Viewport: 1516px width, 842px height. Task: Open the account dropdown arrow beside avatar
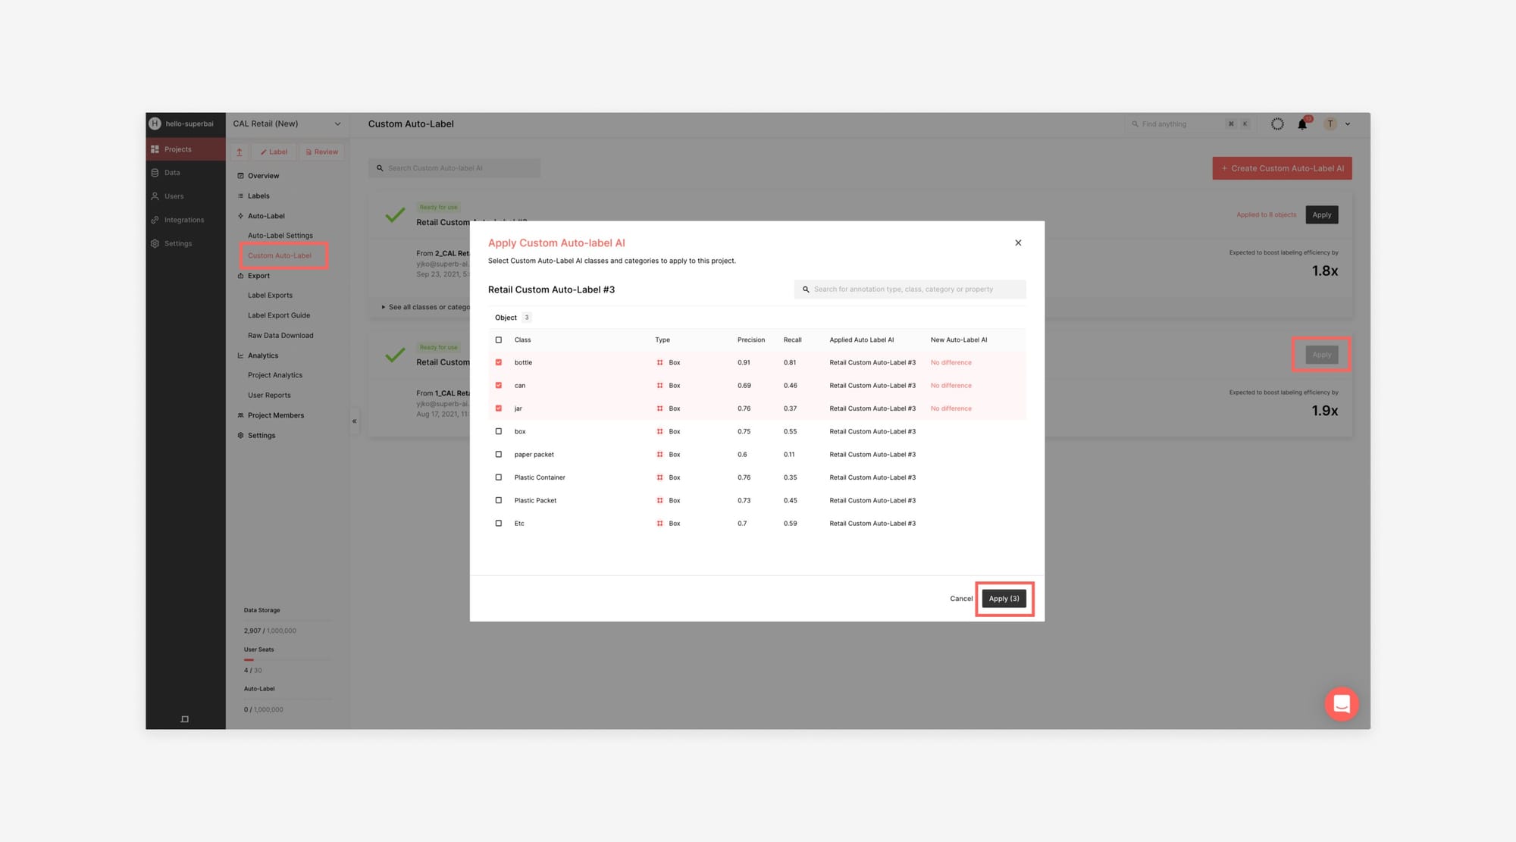1347,124
